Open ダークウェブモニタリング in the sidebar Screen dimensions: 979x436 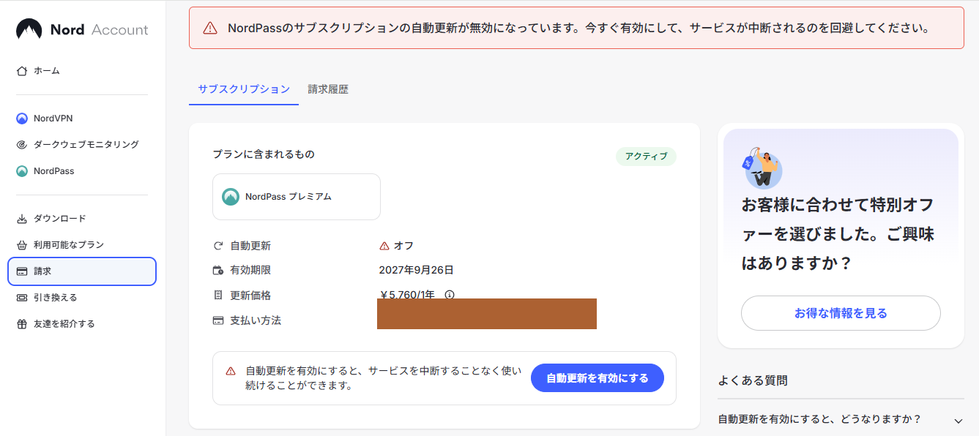82,145
